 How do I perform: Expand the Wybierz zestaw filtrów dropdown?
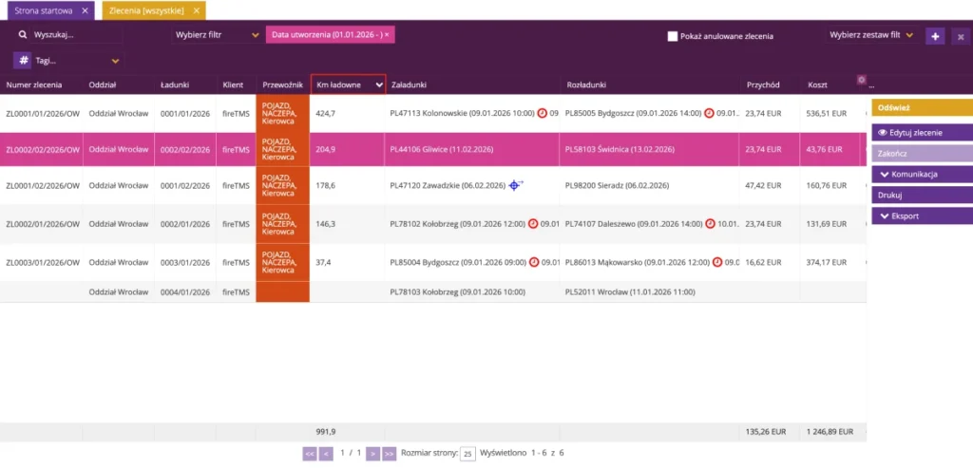tap(871, 35)
